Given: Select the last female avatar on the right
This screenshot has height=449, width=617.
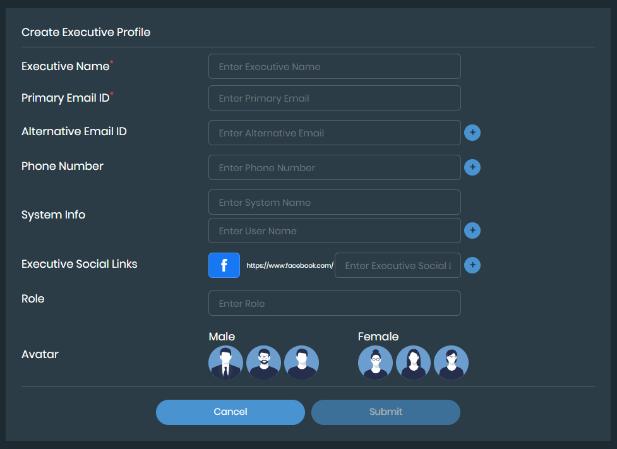Looking at the screenshot, I should point(451,362).
